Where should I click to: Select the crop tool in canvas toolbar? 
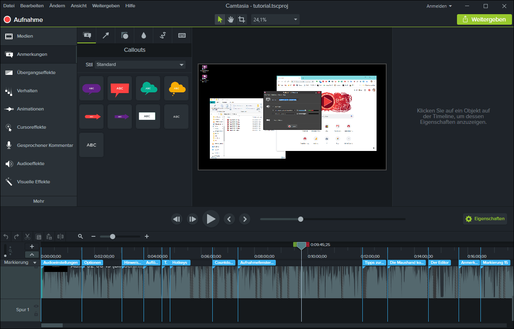[x=241, y=19]
